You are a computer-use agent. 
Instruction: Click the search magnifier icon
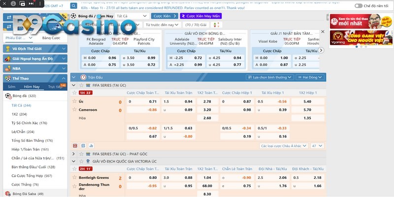[73, 6]
